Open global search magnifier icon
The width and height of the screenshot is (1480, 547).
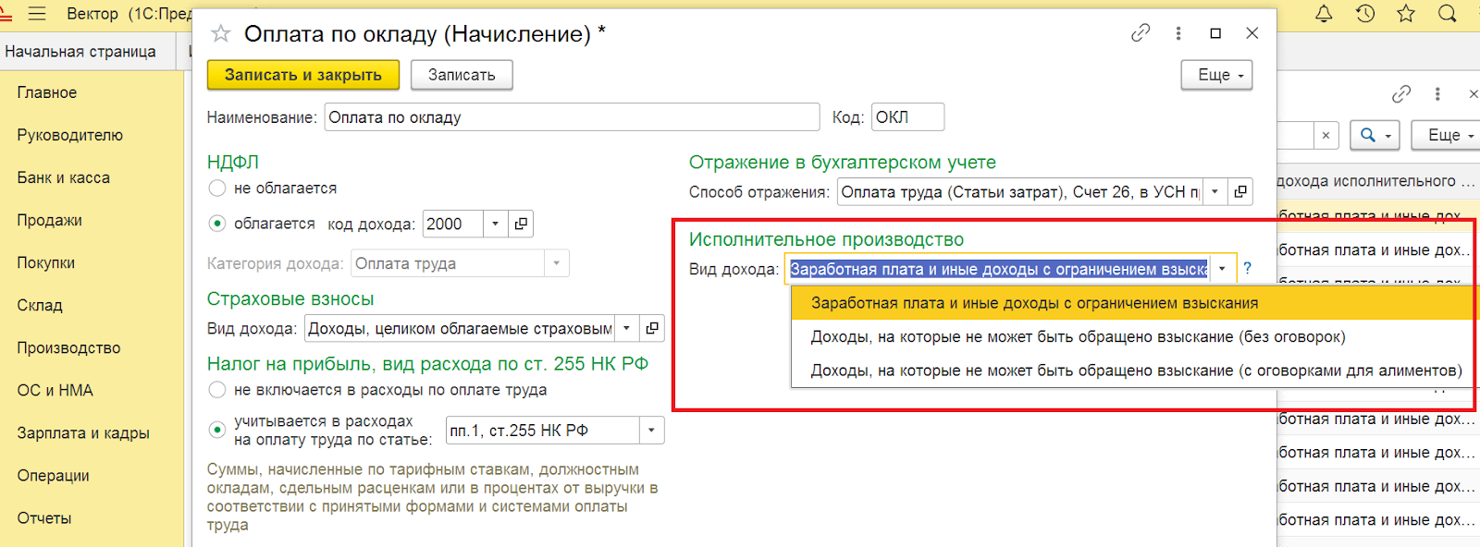pos(1448,14)
